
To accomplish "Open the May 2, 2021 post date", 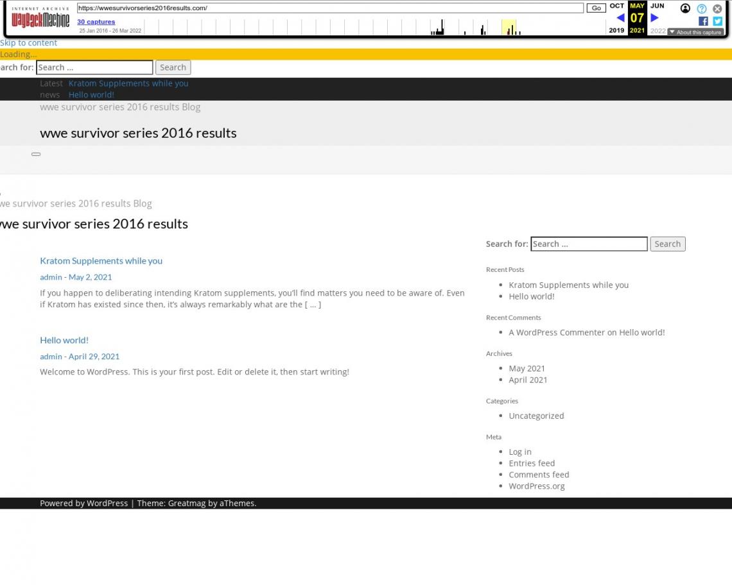I will pyautogui.click(x=90, y=277).
